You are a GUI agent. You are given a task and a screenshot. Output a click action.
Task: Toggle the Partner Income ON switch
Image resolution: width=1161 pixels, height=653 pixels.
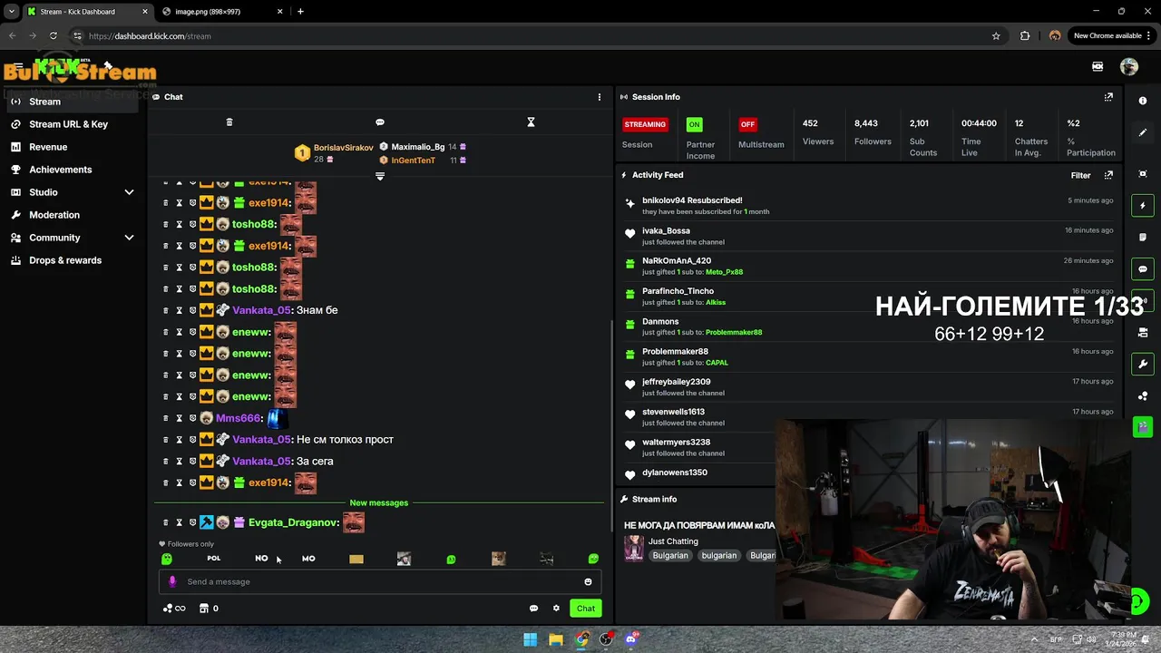(695, 124)
